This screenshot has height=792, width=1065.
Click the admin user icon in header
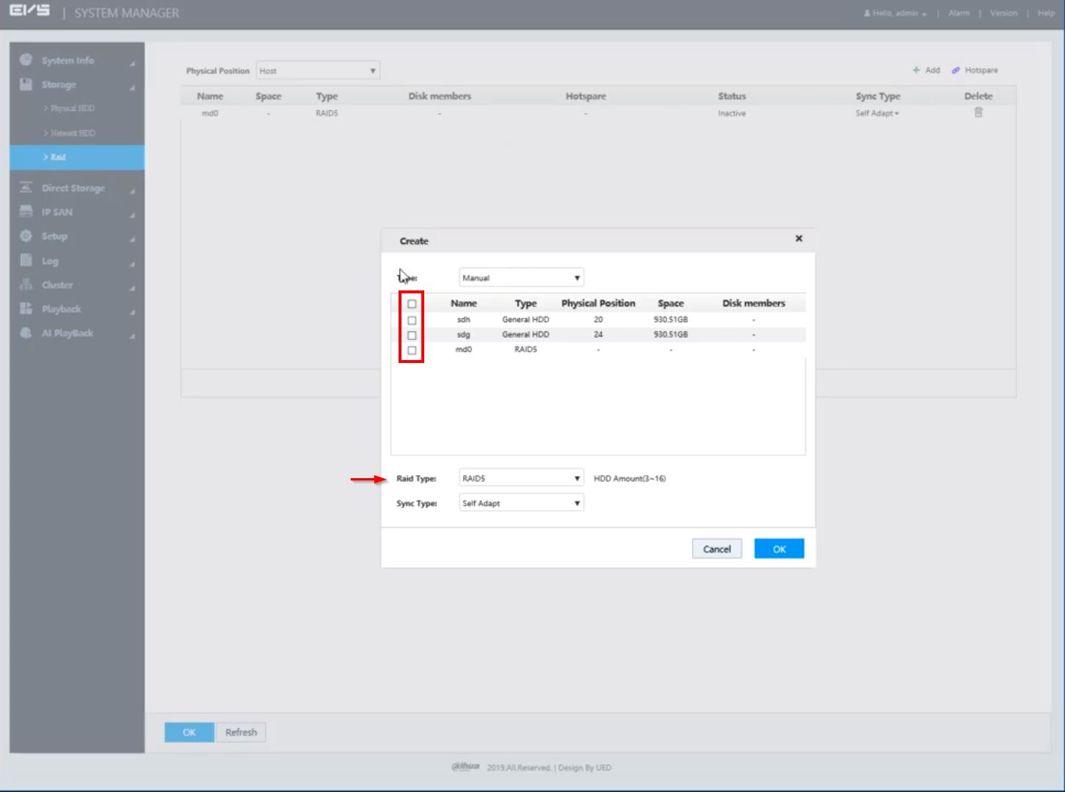pyautogui.click(x=868, y=13)
